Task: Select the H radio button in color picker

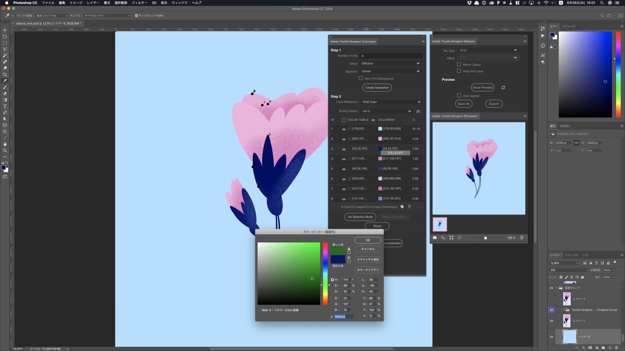Action: tap(332, 280)
